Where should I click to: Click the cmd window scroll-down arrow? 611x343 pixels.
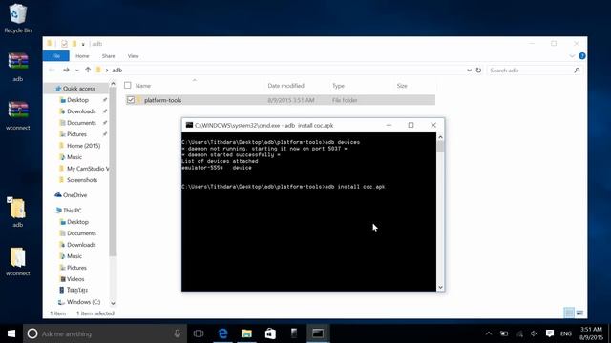pos(440,287)
